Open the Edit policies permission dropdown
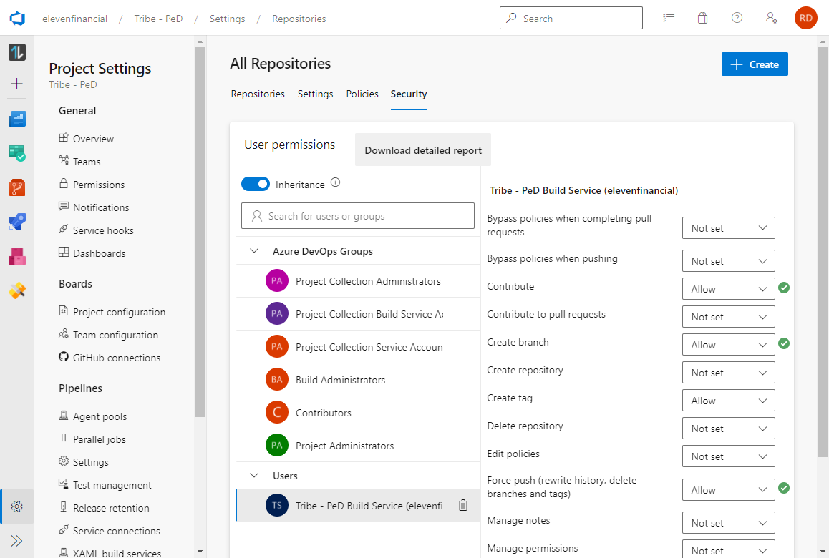Screen dimensions: 829x558 [729, 456]
